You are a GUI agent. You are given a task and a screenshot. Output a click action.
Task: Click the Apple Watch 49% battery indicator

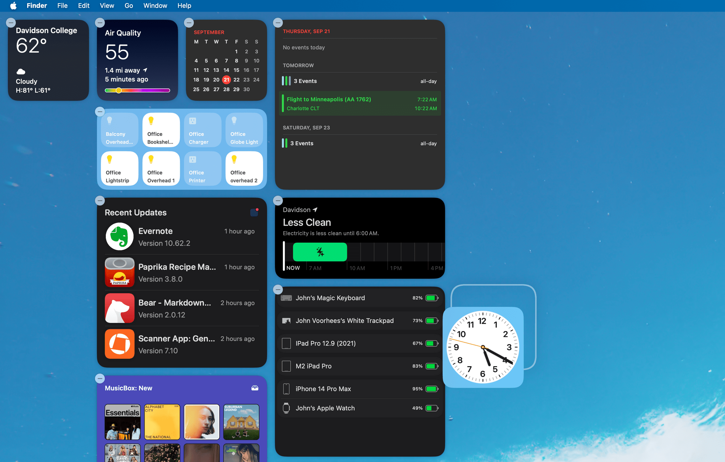coord(432,408)
